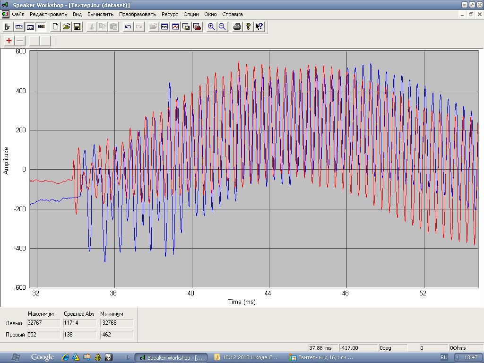Screen dimensions: 484x363
Task: Click the Undo arrow icon
Action: [x=128, y=27]
